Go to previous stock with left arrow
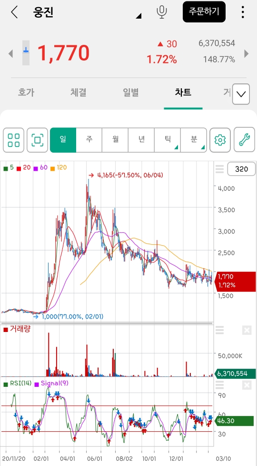Screen dimensions: 257x466 click(10, 54)
